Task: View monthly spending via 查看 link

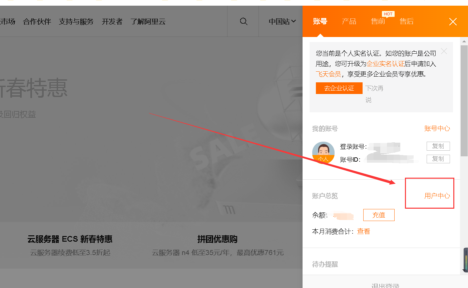Action: click(364, 231)
